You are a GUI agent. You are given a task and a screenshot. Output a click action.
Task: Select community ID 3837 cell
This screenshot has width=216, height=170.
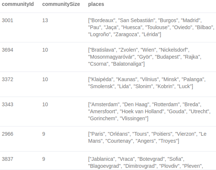[8, 159]
